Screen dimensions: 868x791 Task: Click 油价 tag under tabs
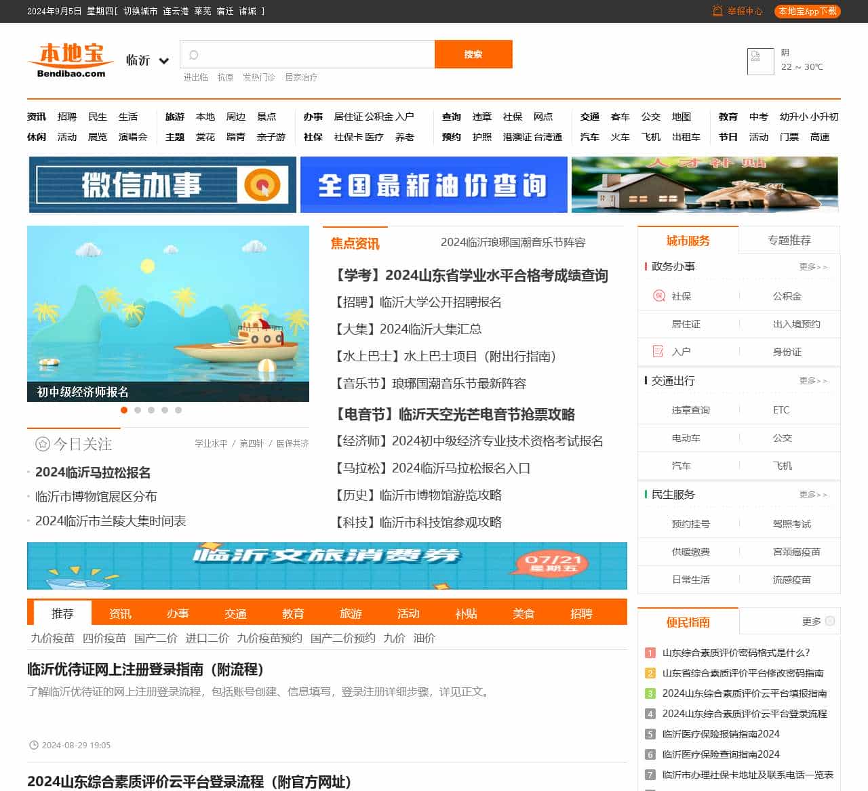pyautogui.click(x=425, y=638)
